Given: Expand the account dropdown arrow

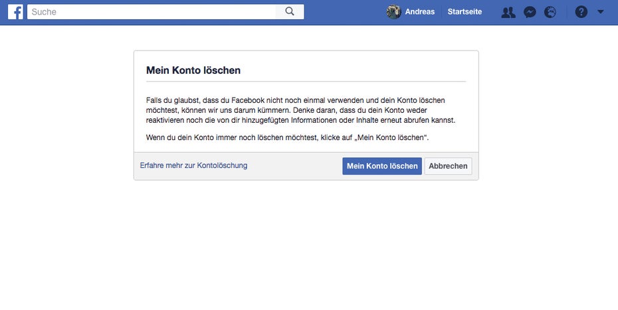Looking at the screenshot, I should coord(600,12).
